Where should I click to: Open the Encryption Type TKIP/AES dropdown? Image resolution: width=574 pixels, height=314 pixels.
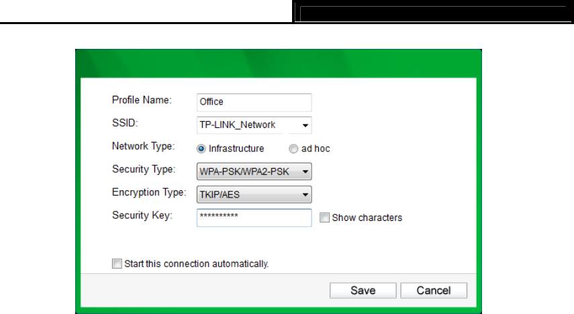pos(254,194)
